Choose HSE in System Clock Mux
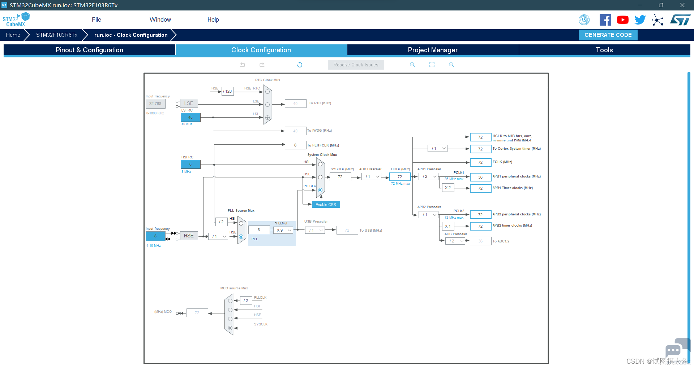Viewport: 694px width, 368px height. click(320, 177)
